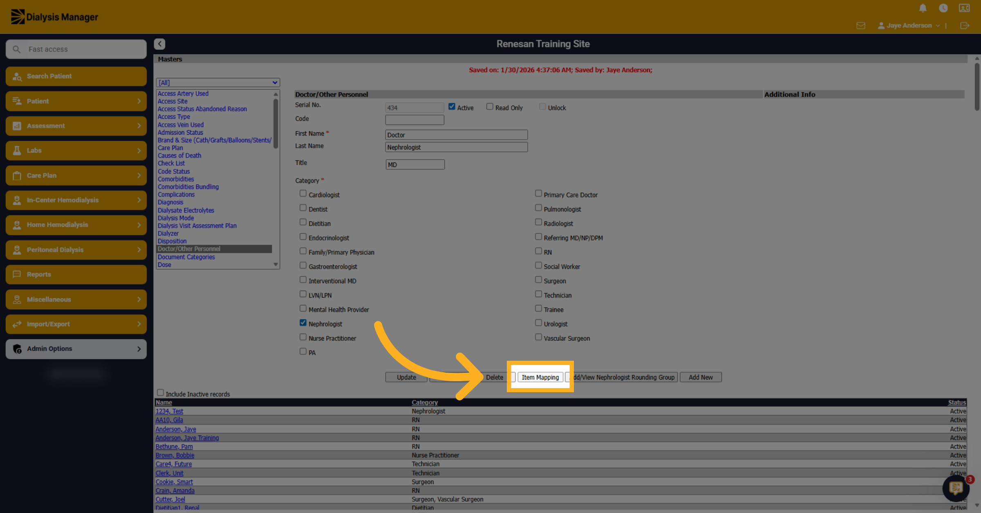The image size is (981, 513).
Task: Select Causes of Death master item
Action: pyautogui.click(x=179, y=155)
